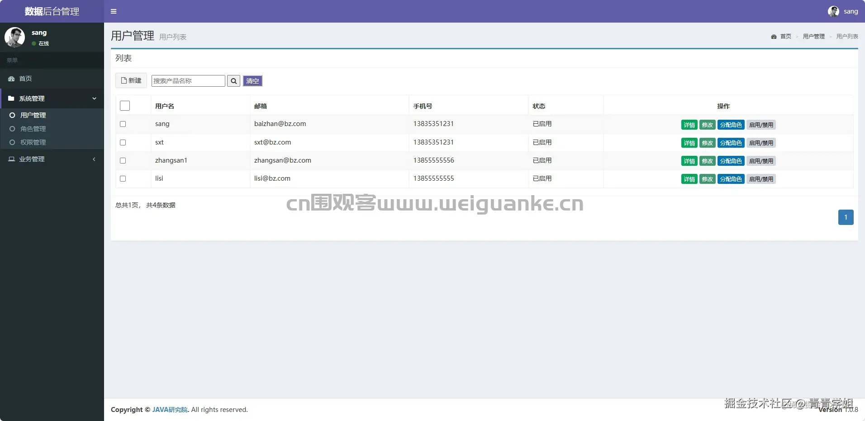Screen dimensions: 865x421
Task: Open the 首页 sidebar menu item
Action: point(52,79)
